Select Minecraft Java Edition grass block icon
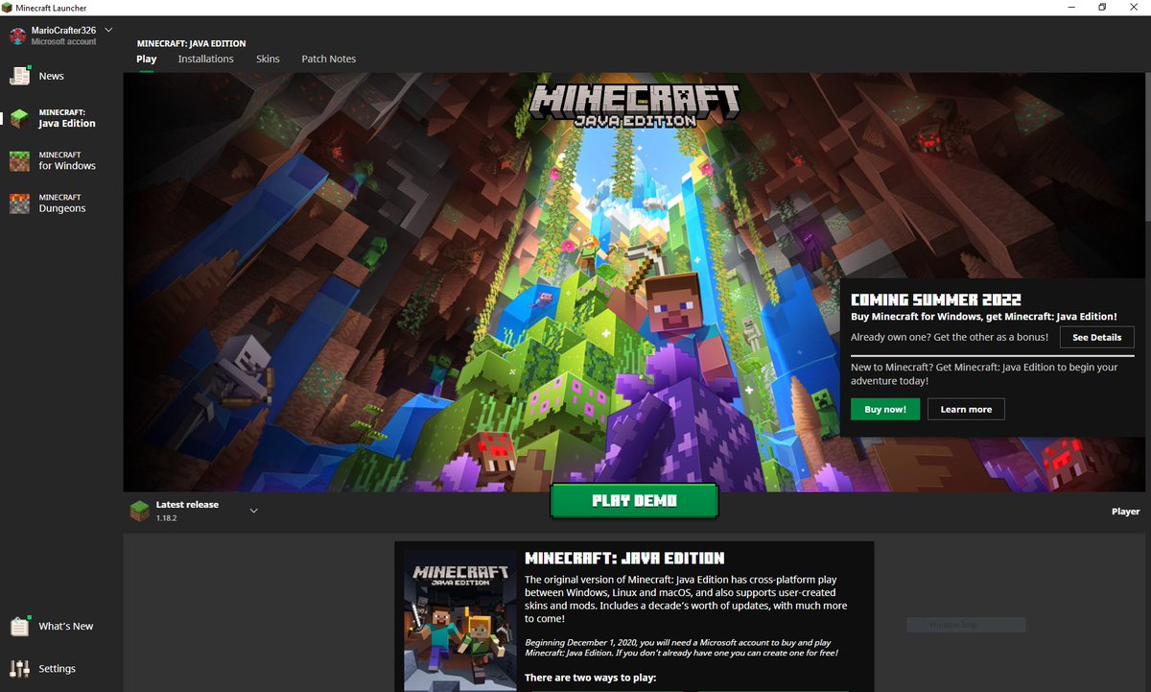1151x692 pixels. pos(19,118)
